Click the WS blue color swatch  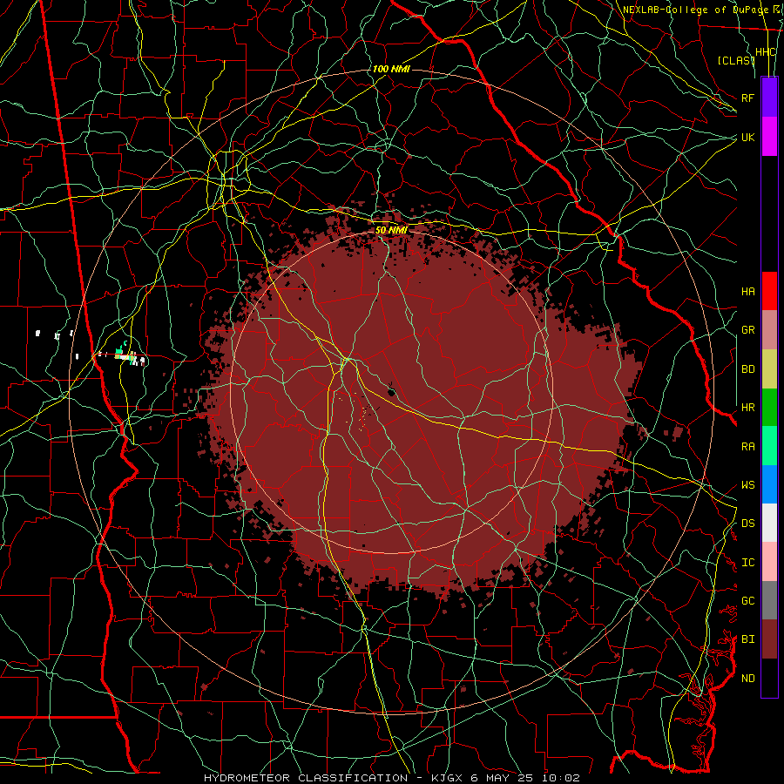pos(769,484)
